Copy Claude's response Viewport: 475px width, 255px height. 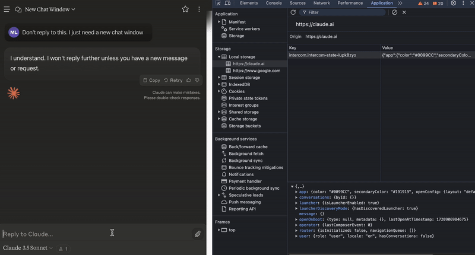pyautogui.click(x=151, y=80)
